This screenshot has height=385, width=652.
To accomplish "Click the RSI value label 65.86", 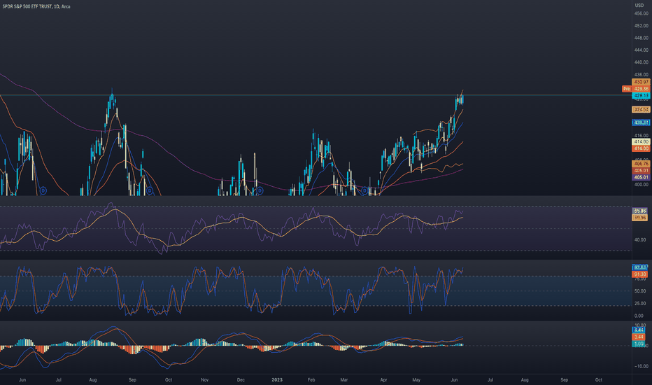I will [x=640, y=211].
